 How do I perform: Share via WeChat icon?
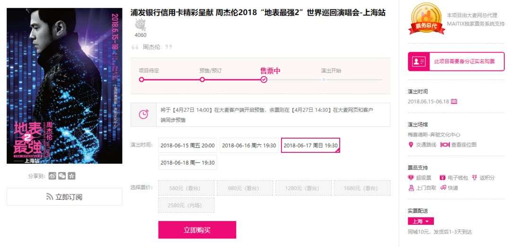62,176
